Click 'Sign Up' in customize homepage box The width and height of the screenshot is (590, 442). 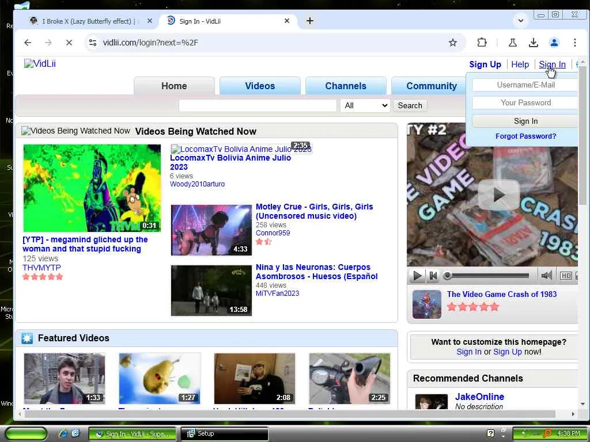point(507,352)
